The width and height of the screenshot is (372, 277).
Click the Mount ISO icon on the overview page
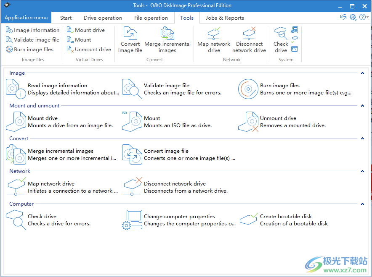132,122
